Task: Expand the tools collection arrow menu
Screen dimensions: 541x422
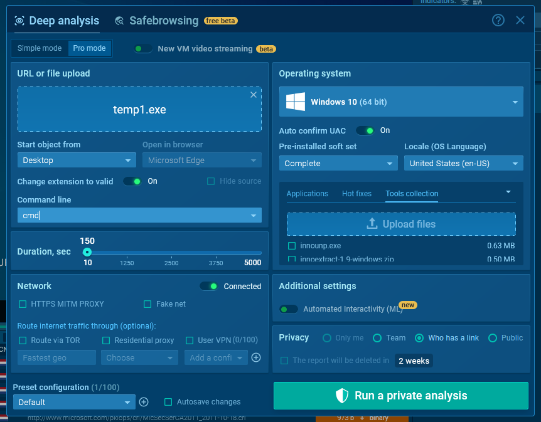Action: (508, 192)
